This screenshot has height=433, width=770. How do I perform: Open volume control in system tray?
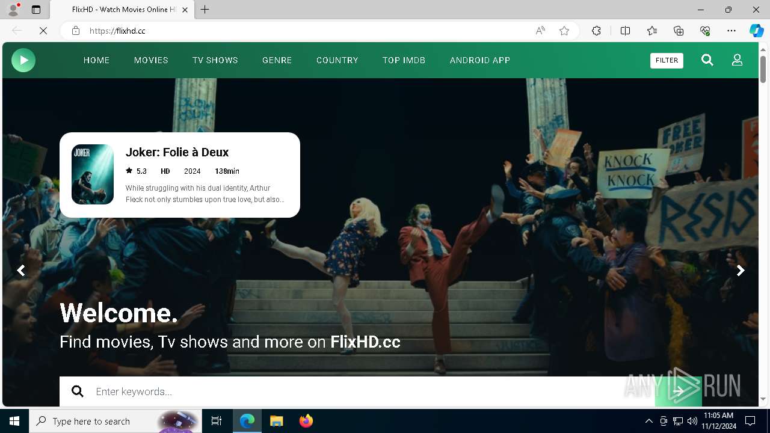[692, 421]
